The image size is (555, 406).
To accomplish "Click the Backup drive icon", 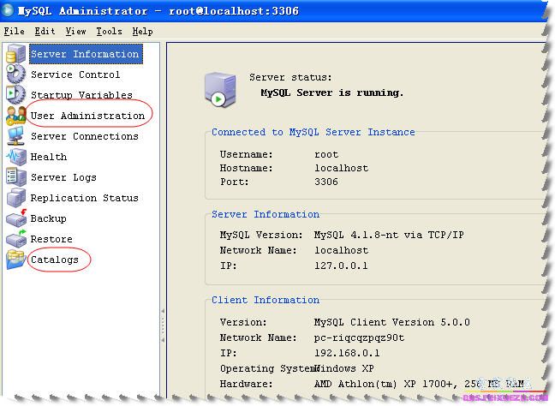I will 16,218.
